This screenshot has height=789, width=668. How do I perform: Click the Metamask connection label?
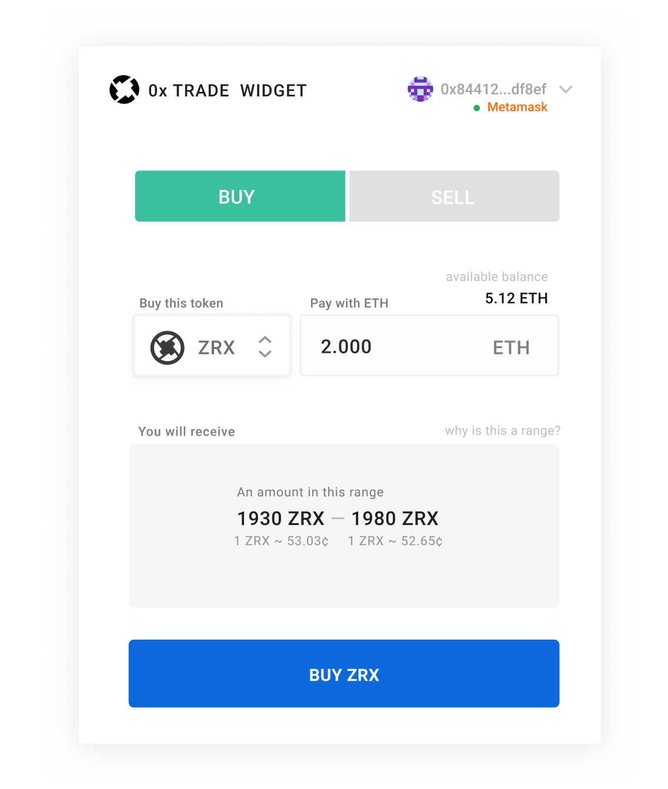517,108
